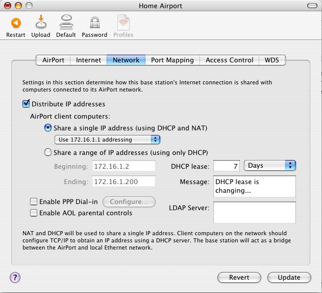Screen dimensions: 322x293
Task: Switch to the Internet tab
Action: (x=88, y=60)
